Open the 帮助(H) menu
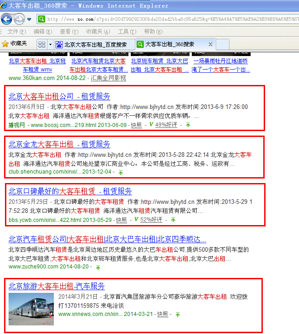Screen dimensions: 299x334 pyautogui.click(x=153, y=32)
